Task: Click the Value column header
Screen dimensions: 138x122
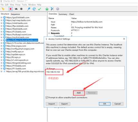Action: pos(74,18)
